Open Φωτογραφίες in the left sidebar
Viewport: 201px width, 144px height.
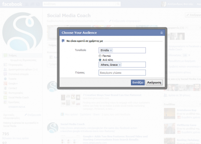click(x=16, y=93)
